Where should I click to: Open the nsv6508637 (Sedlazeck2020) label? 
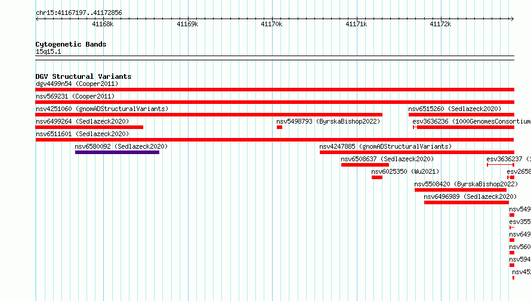(x=387, y=159)
